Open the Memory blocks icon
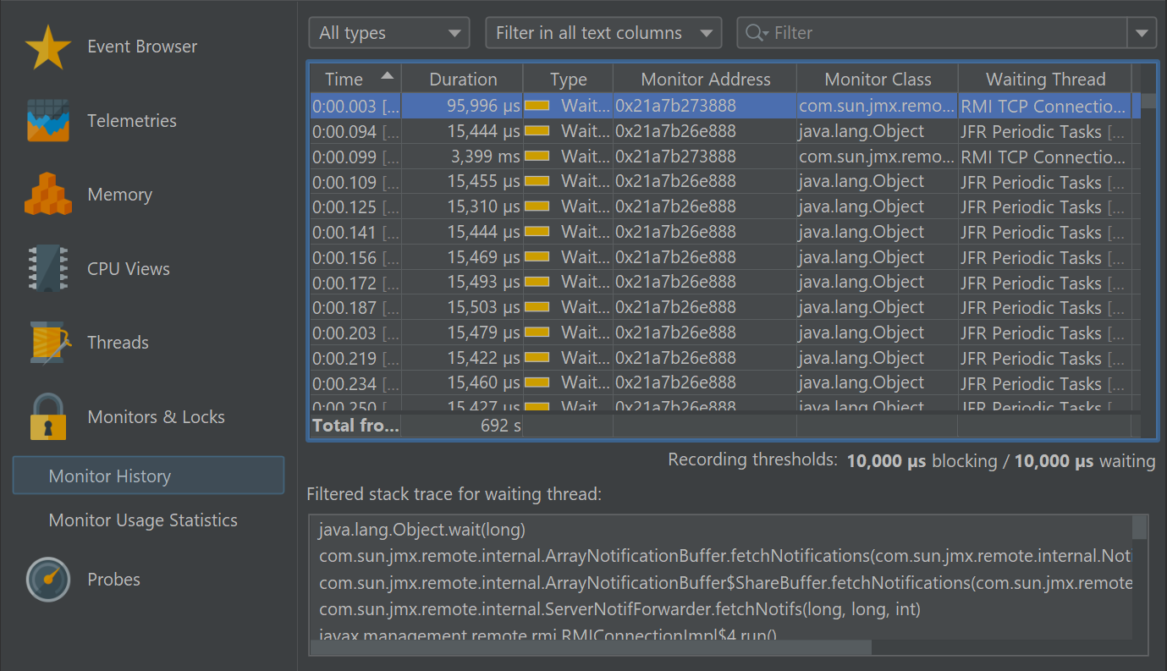This screenshot has height=671, width=1167. [48, 195]
